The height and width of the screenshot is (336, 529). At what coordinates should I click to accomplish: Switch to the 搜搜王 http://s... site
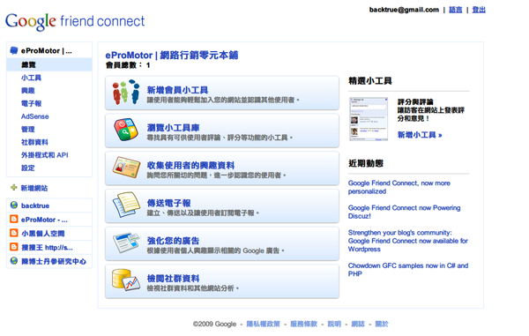point(47,247)
